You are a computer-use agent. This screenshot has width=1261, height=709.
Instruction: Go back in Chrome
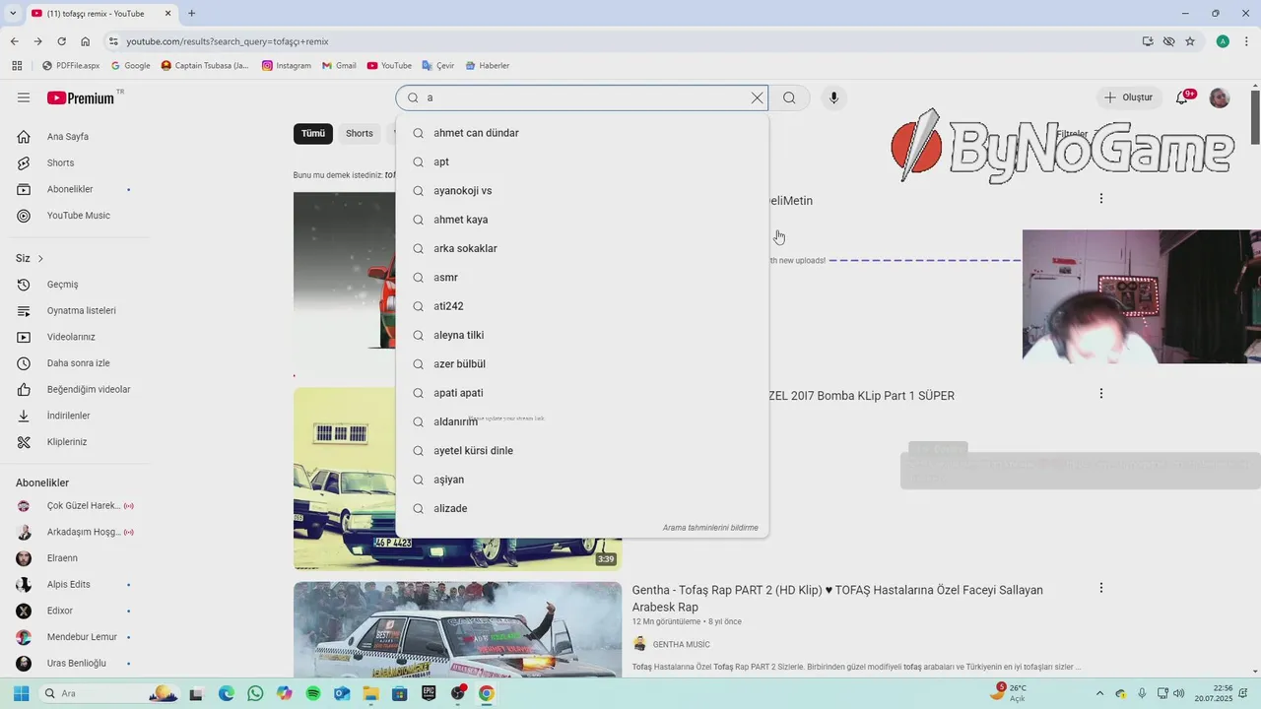click(14, 41)
